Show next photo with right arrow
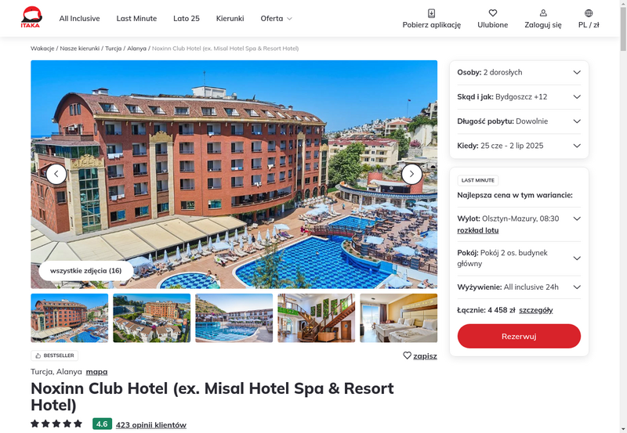The height and width of the screenshot is (433, 627). (411, 174)
